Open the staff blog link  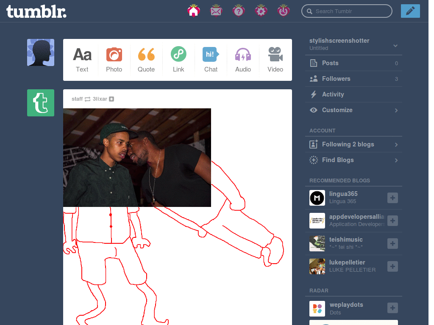(x=77, y=99)
